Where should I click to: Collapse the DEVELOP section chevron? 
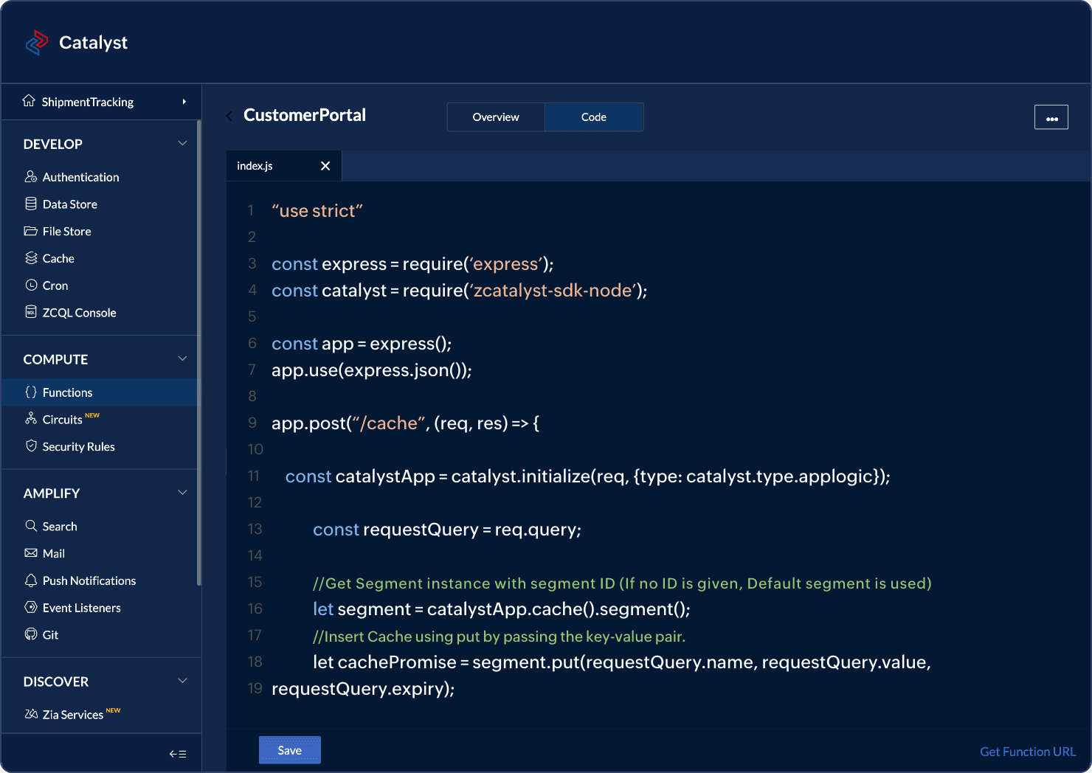[x=182, y=143]
